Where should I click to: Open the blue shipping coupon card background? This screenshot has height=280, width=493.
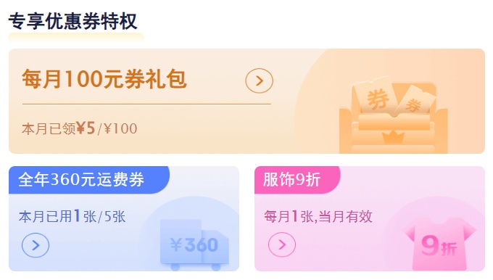pos(124,218)
